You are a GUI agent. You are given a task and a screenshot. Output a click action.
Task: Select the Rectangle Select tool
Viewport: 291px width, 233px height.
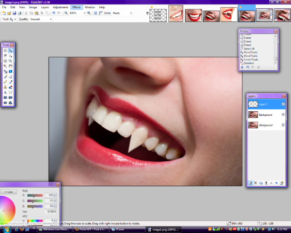click(5, 51)
